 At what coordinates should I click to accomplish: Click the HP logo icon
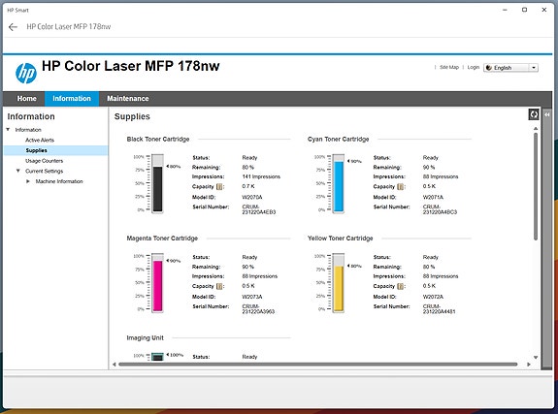click(26, 74)
